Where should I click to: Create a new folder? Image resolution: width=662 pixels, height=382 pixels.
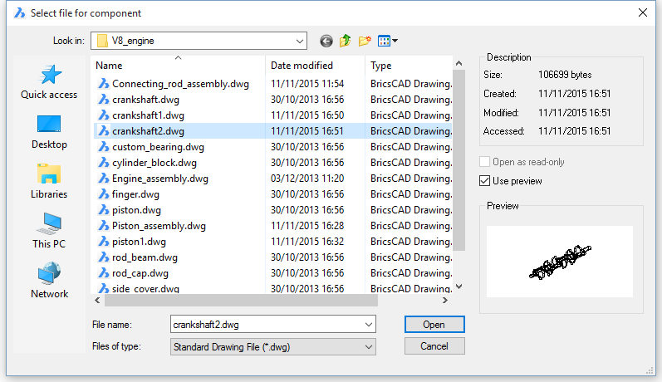(x=365, y=41)
